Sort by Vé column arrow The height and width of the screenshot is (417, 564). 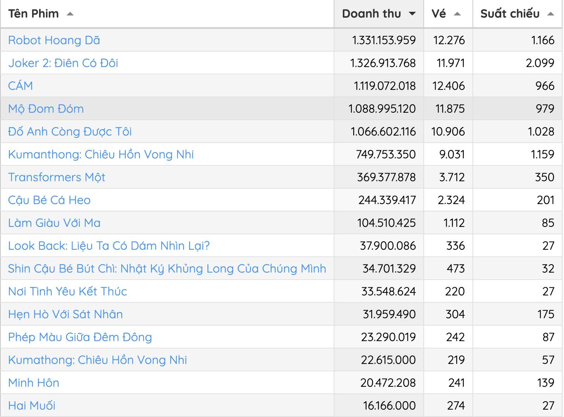(x=457, y=14)
